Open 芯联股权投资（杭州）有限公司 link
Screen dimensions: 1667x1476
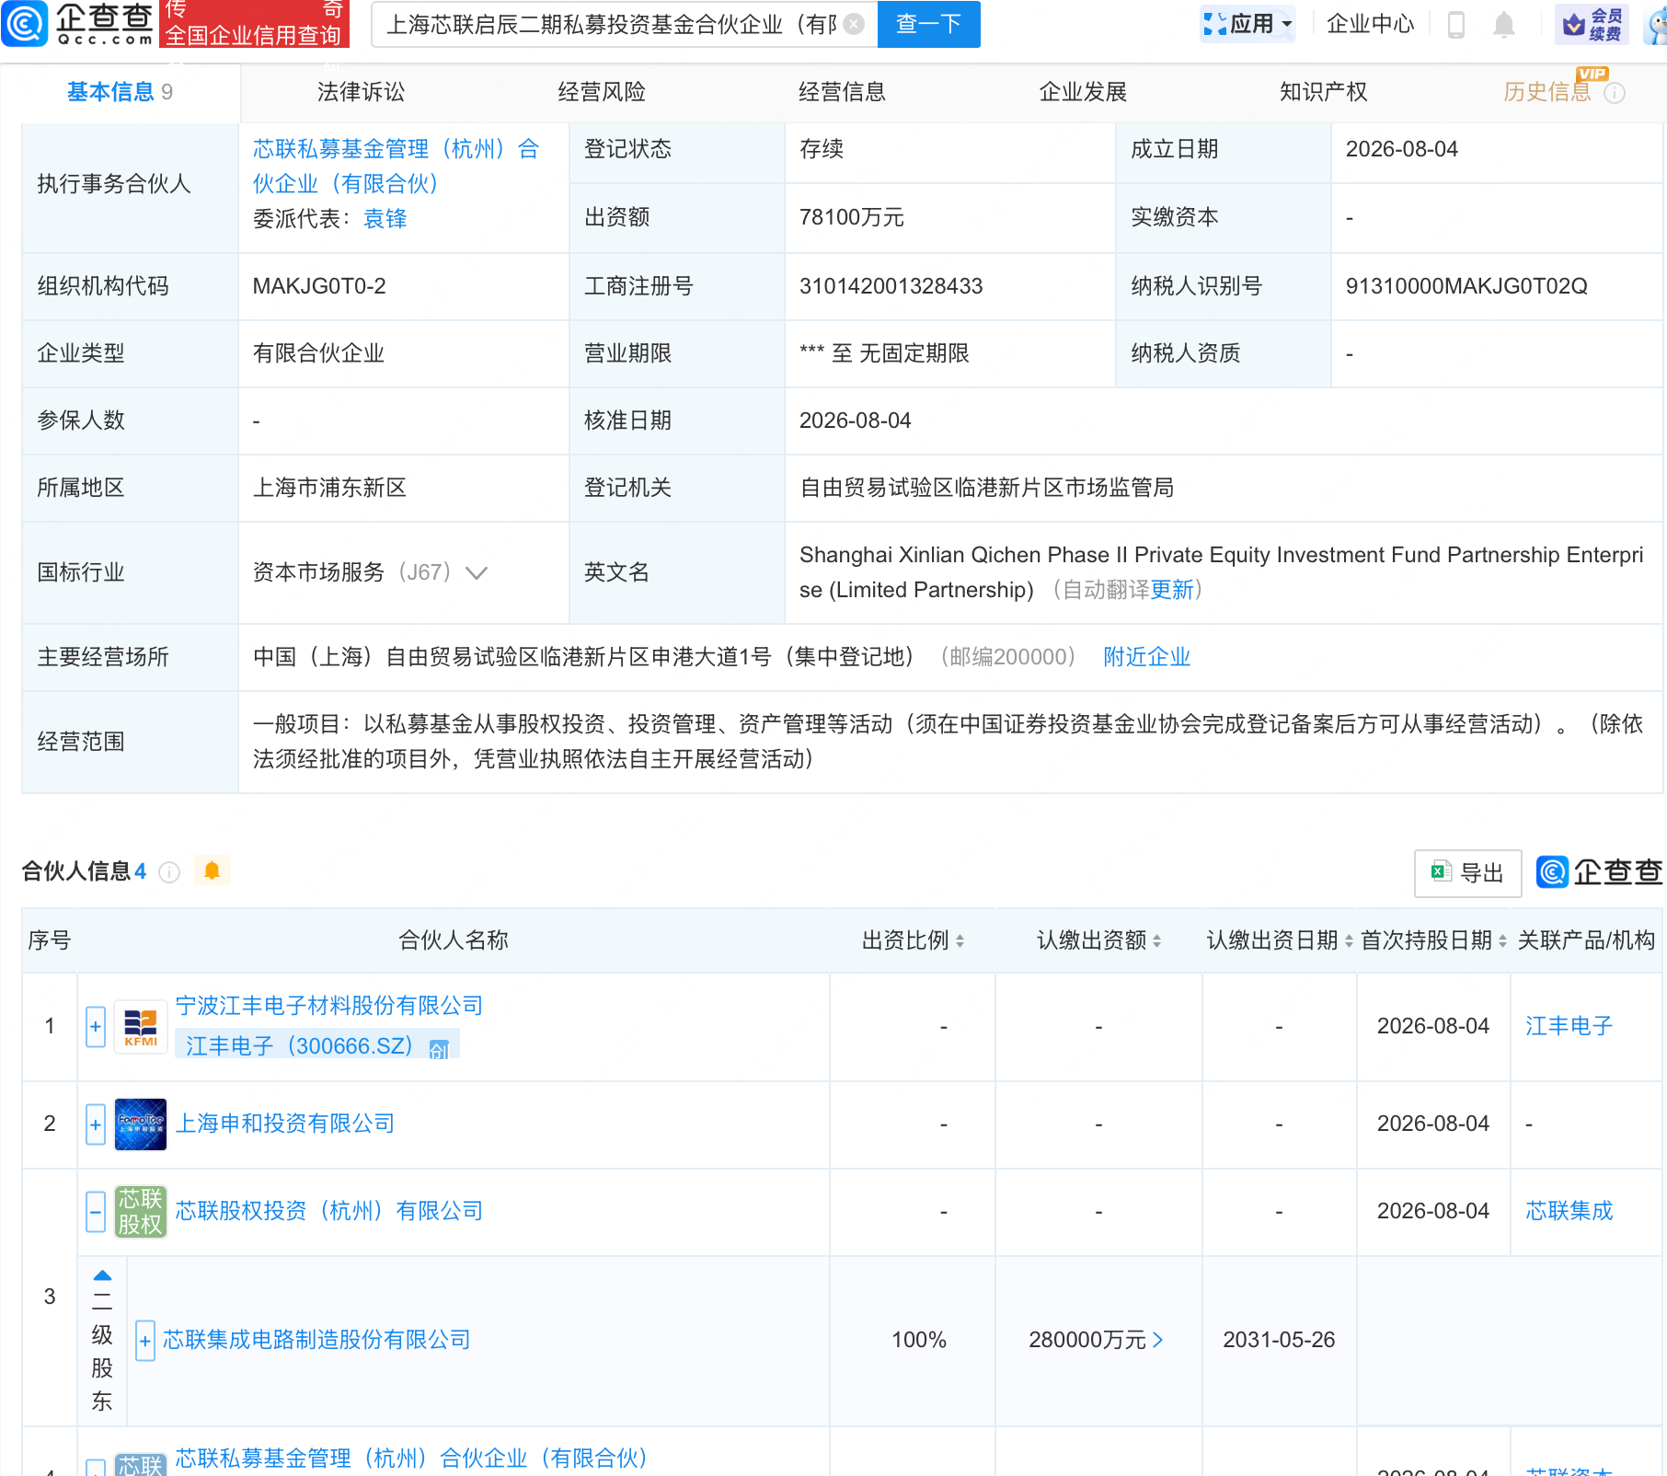point(328,1211)
